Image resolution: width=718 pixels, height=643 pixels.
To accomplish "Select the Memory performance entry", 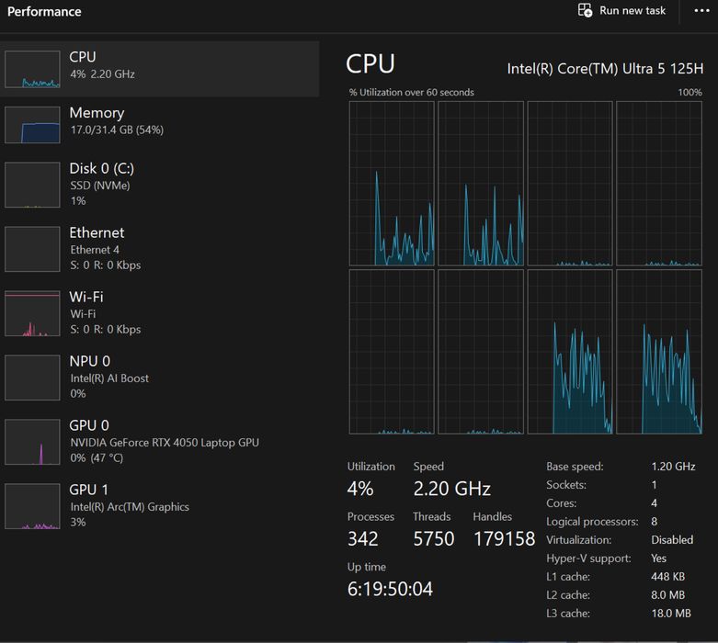I will tap(159, 125).
